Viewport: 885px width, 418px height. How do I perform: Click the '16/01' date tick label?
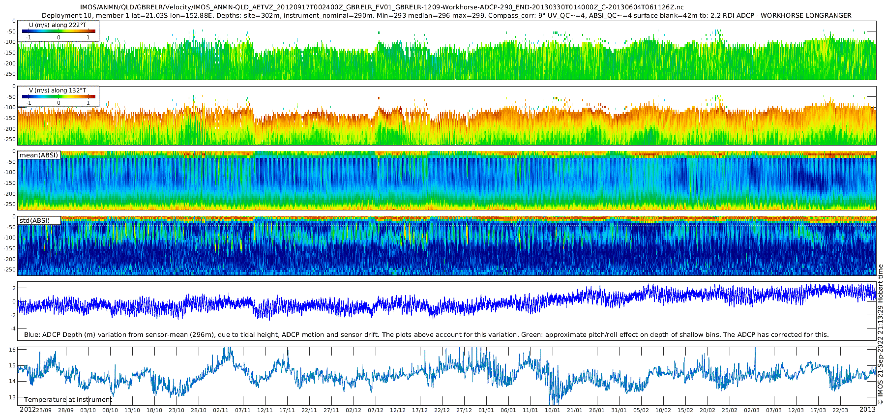tap(553, 410)
